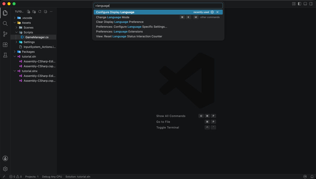Open notifications bell in status bar
This screenshot has width=316, height=179.
tap(312, 177)
